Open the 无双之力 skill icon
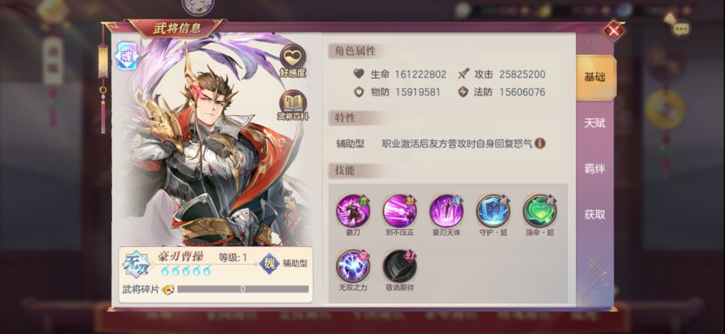This screenshot has height=334, width=725. click(353, 266)
